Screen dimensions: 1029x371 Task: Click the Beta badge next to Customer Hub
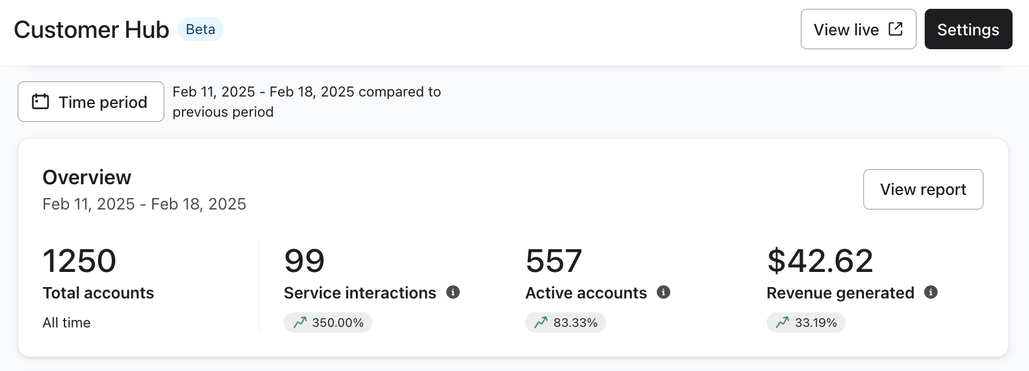pos(200,29)
